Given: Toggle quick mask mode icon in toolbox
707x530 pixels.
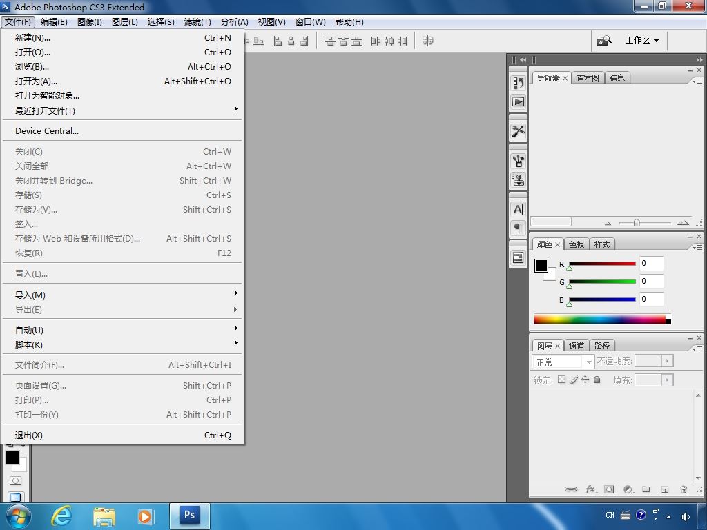Looking at the screenshot, I should [x=15, y=481].
